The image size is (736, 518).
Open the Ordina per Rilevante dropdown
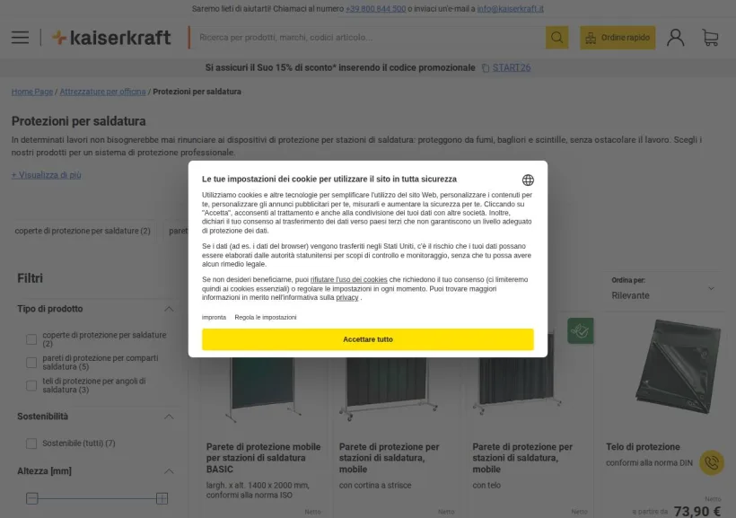(663, 289)
